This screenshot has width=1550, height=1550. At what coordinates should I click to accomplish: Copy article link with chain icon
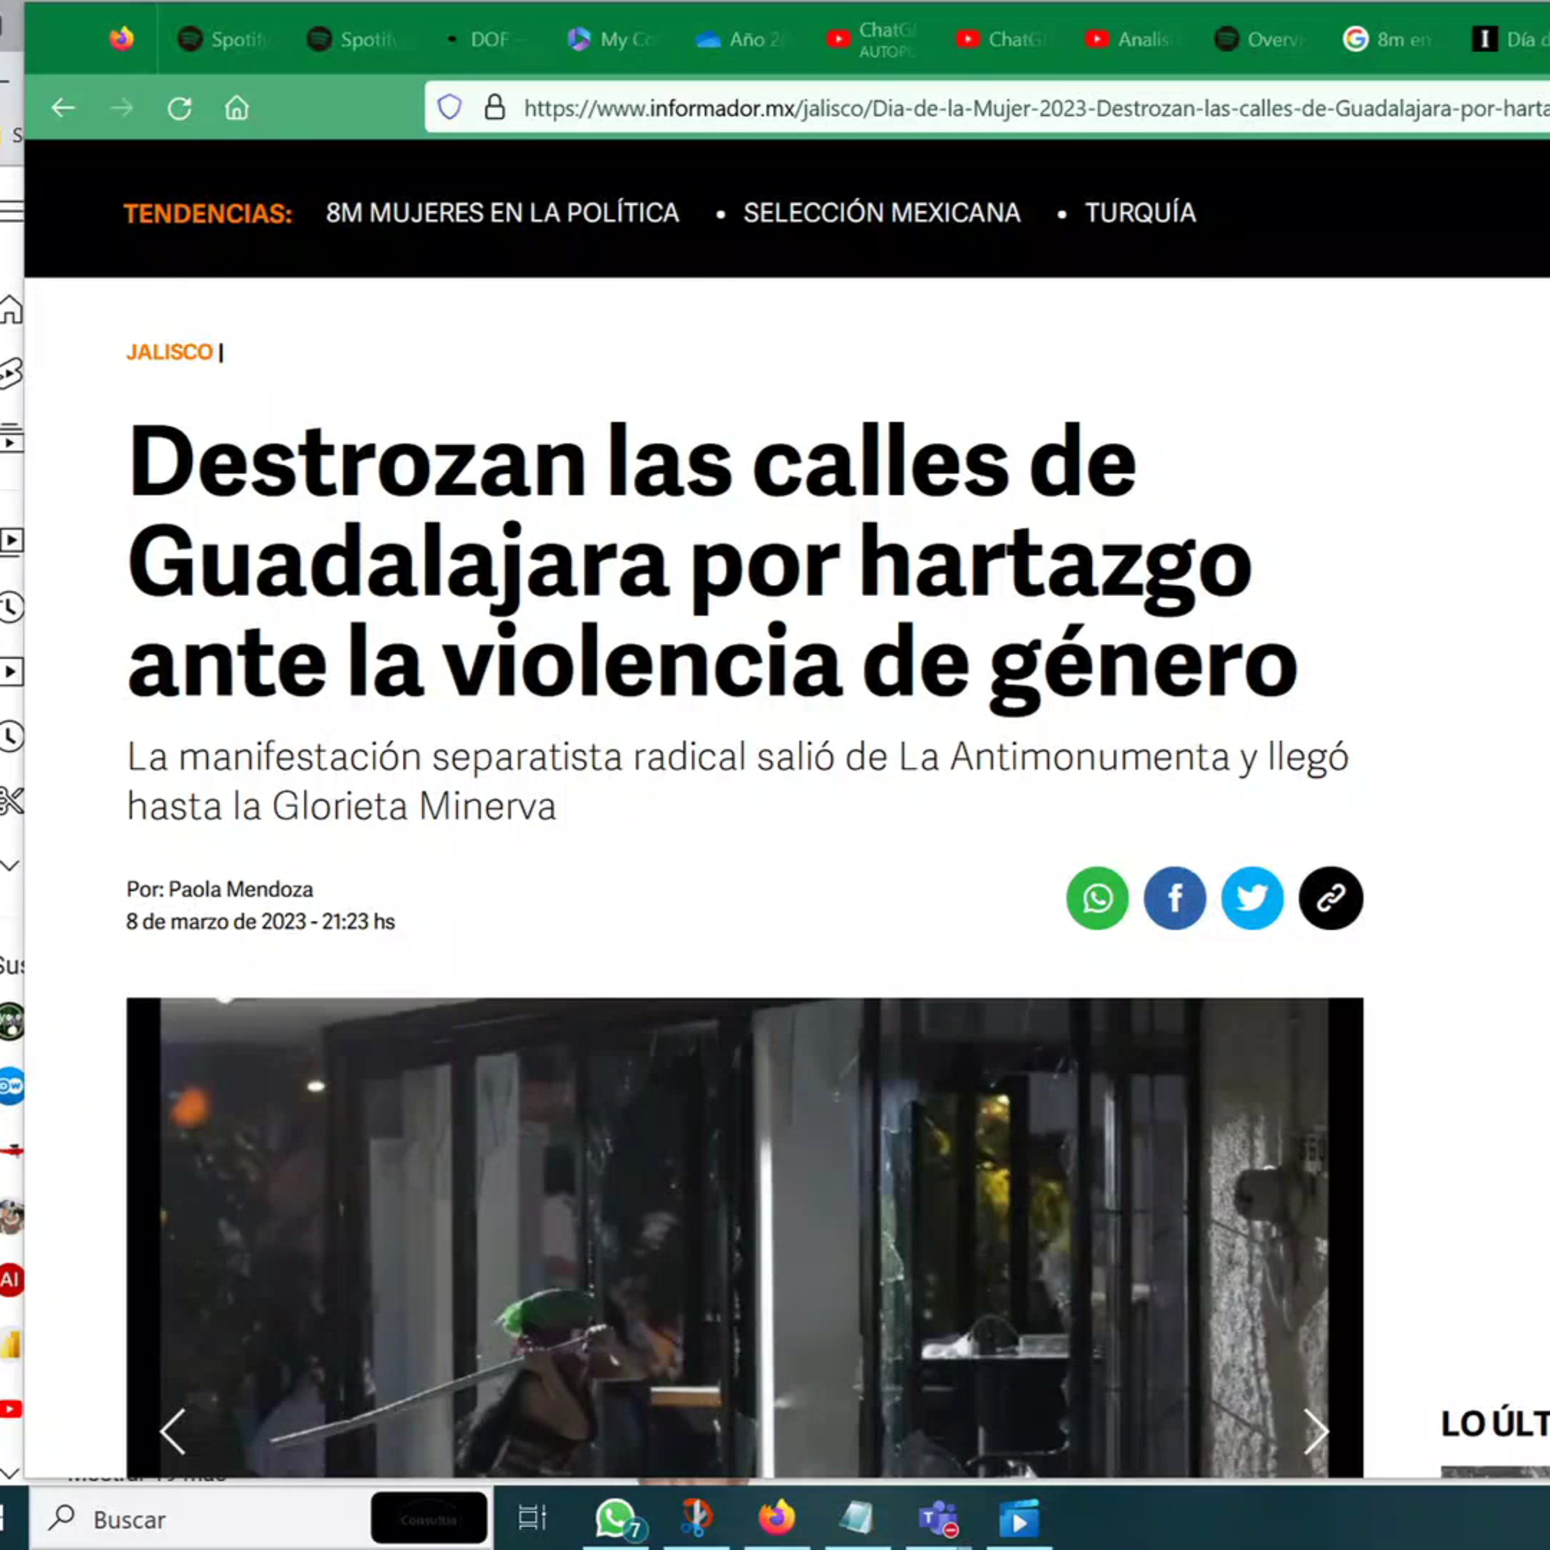click(x=1330, y=898)
